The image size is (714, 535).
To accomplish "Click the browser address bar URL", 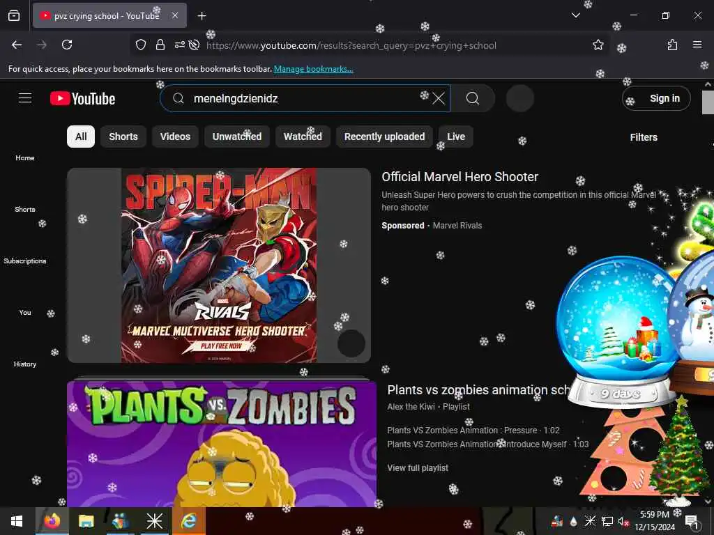I will tap(351, 45).
